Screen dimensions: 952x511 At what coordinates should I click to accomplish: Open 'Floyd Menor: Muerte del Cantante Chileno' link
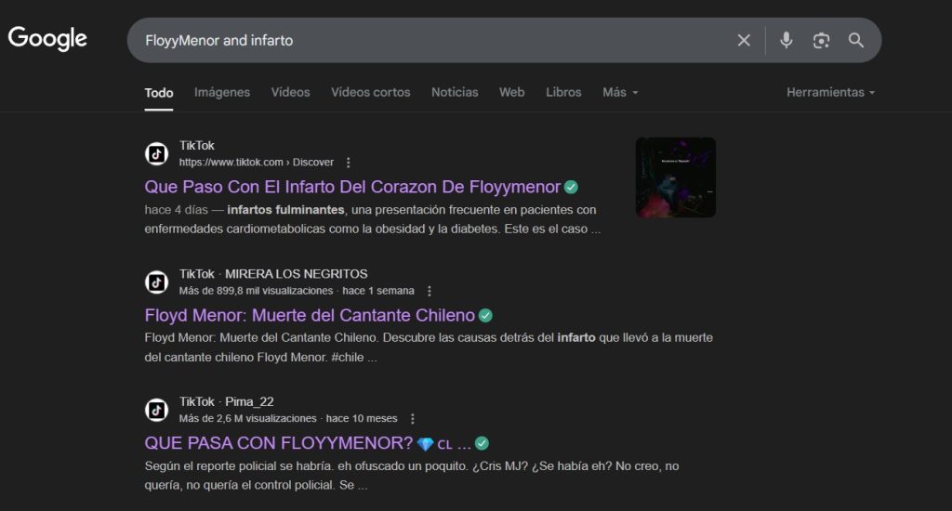click(x=310, y=316)
